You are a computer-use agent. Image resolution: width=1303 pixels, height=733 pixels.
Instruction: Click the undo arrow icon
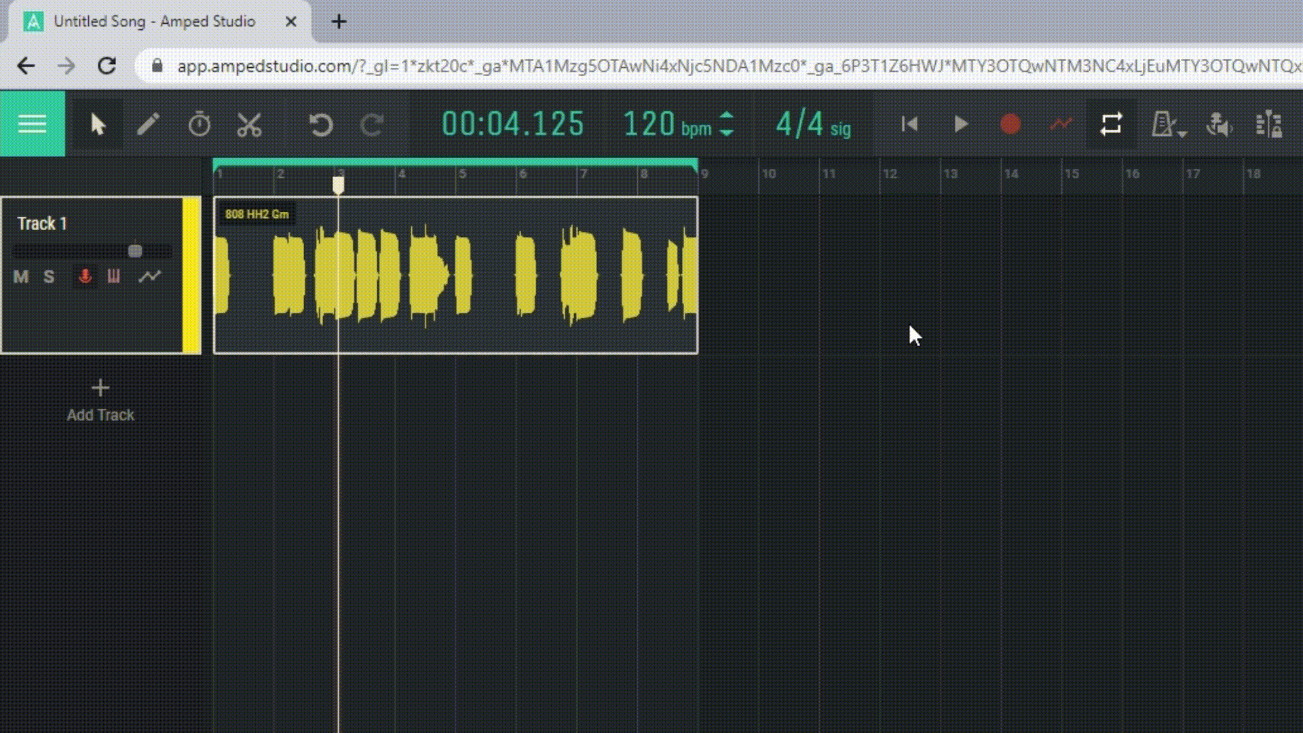(x=320, y=125)
